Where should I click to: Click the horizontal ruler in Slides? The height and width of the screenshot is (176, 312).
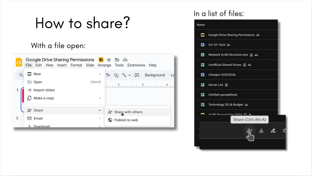[139, 85]
